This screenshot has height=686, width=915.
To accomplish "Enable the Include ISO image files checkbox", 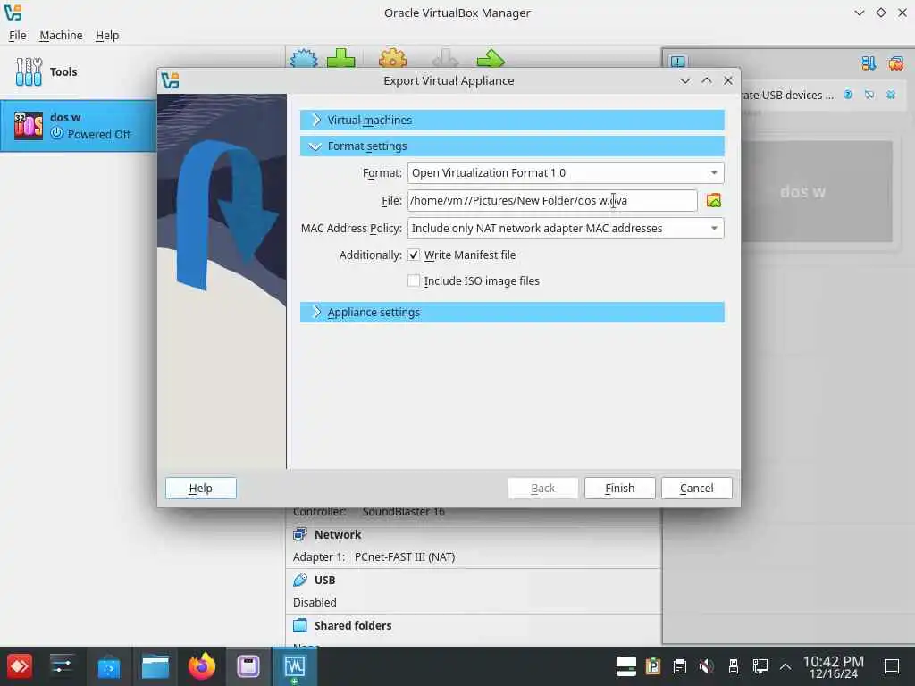I will 414,280.
